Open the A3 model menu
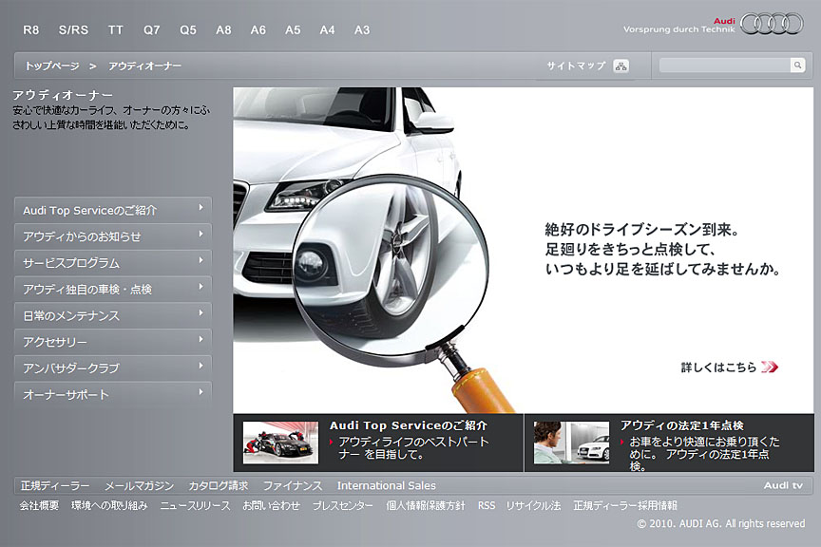The height and width of the screenshot is (547, 821). pyautogui.click(x=362, y=29)
